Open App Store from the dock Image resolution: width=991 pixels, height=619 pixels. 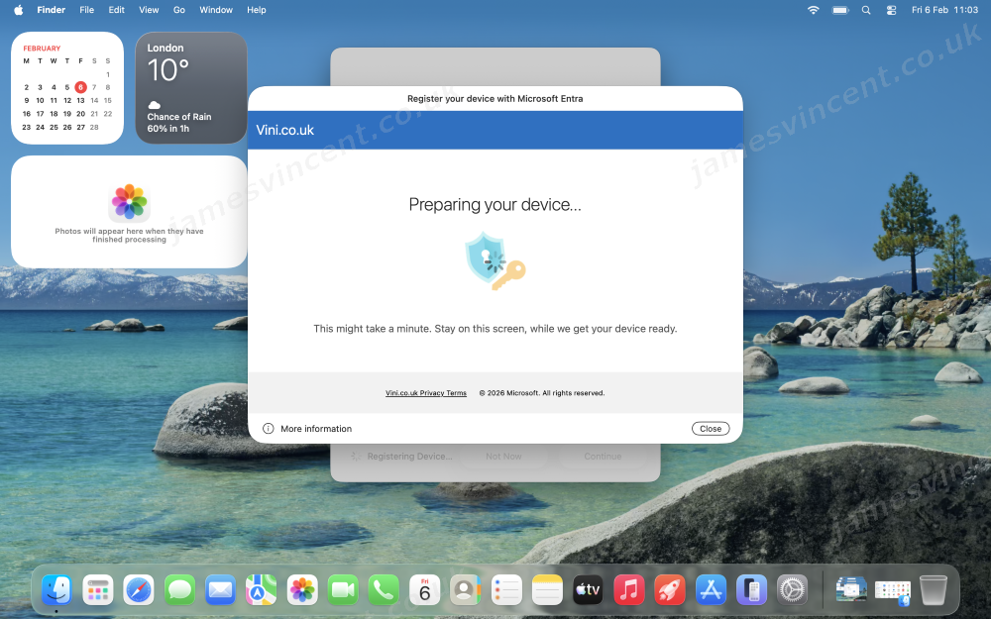711,590
